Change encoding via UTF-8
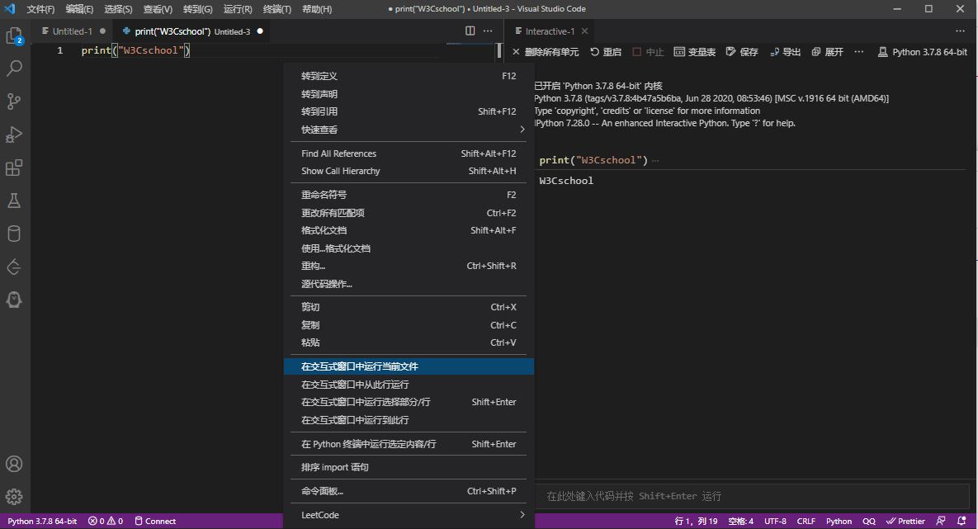The image size is (978, 529). (775, 521)
